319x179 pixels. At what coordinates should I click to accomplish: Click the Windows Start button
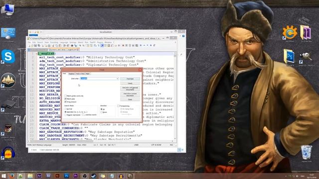[x=3, y=176]
